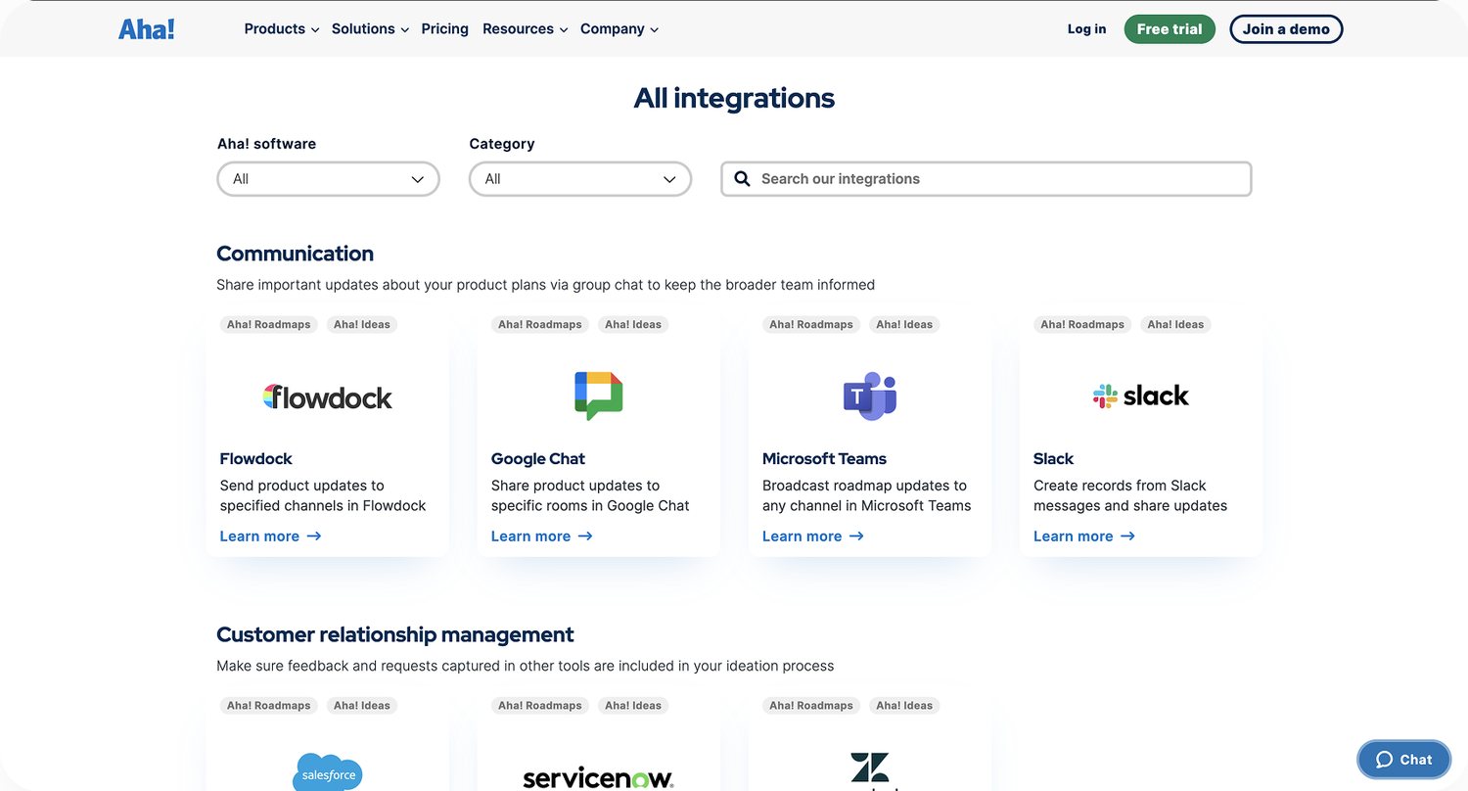The image size is (1468, 791).
Task: Focus the Search our integrations field
Action: click(986, 179)
